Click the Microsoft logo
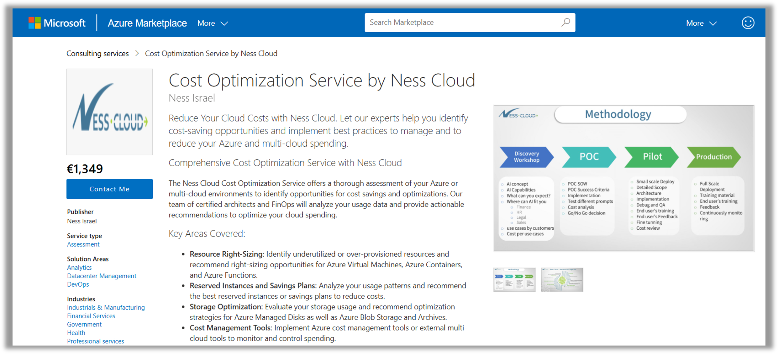778x354 pixels. (x=57, y=23)
